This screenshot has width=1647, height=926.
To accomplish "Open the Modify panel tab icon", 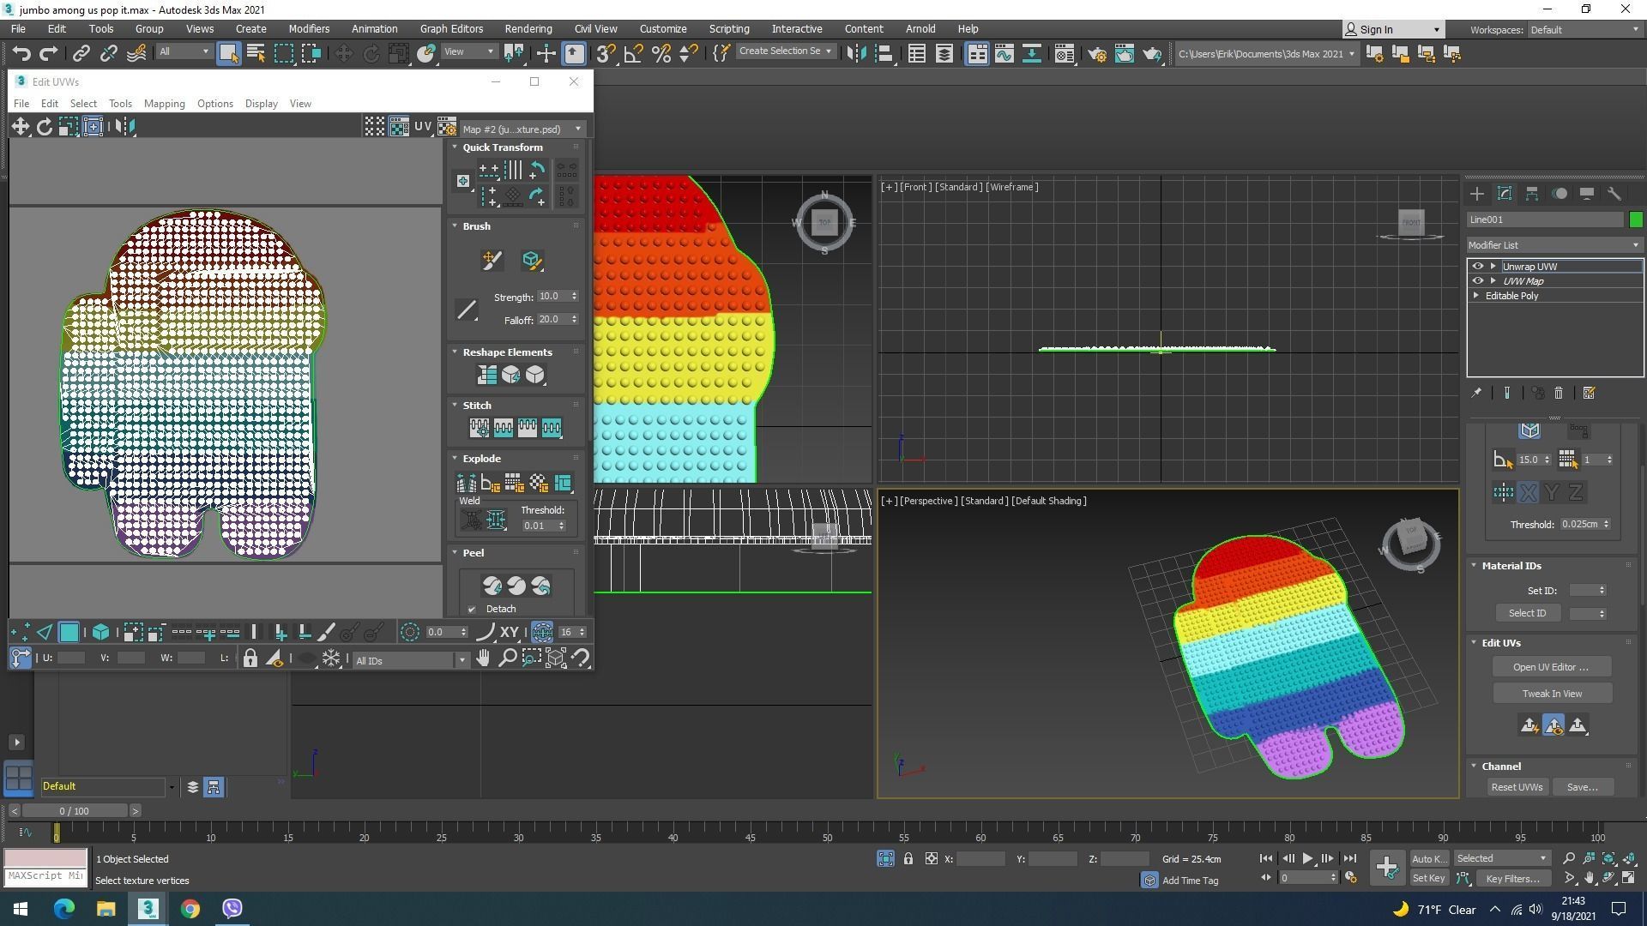I will [x=1504, y=194].
